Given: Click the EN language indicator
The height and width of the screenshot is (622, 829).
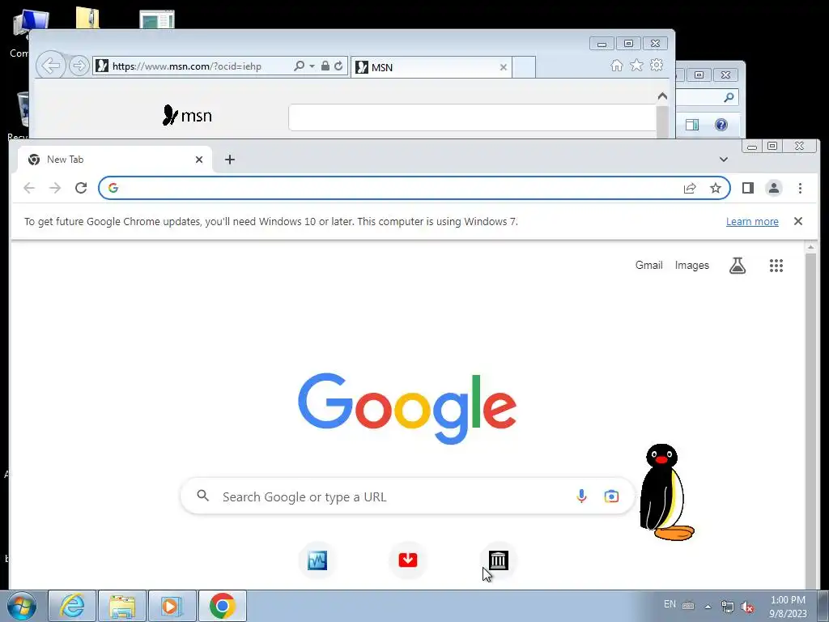Looking at the screenshot, I should click(670, 604).
